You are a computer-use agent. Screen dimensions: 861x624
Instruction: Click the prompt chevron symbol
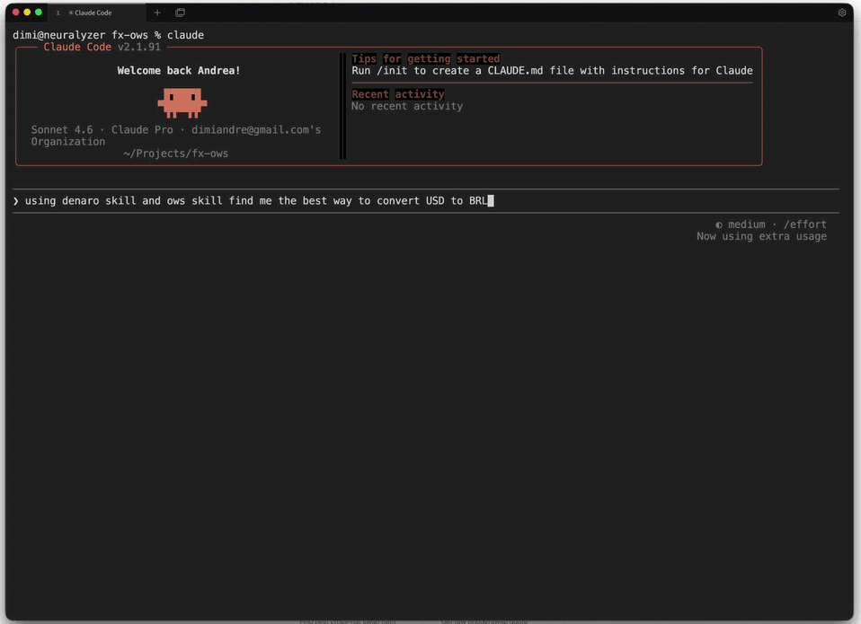pyautogui.click(x=15, y=201)
